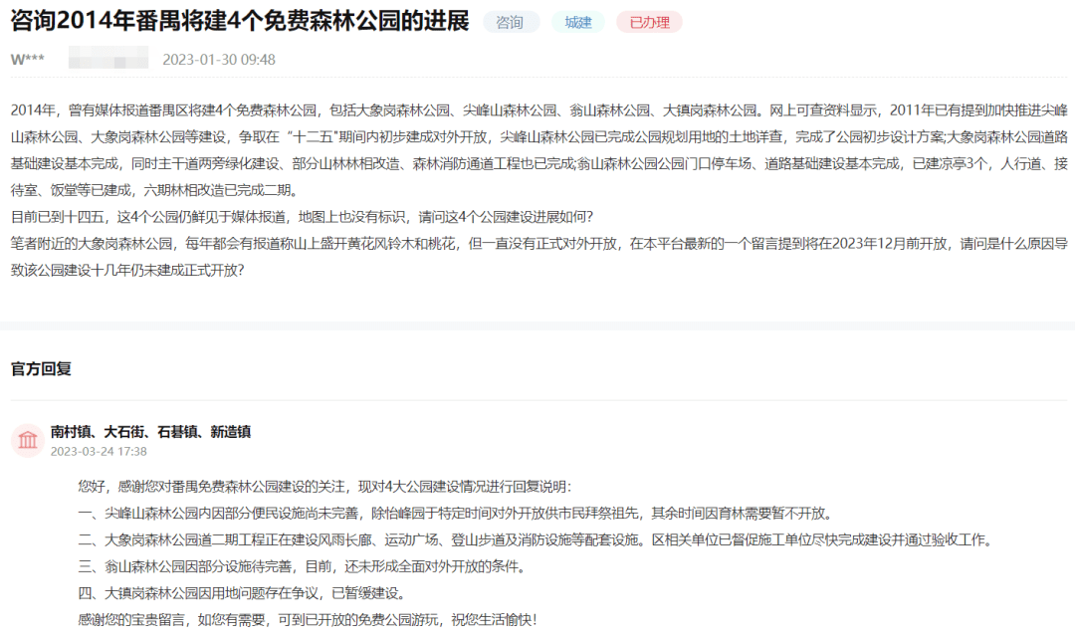Click the 官方回复 section heading

click(41, 368)
